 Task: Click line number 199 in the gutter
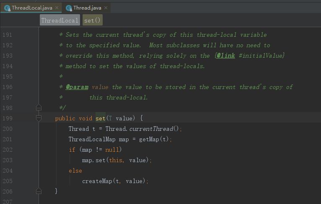tap(8, 118)
